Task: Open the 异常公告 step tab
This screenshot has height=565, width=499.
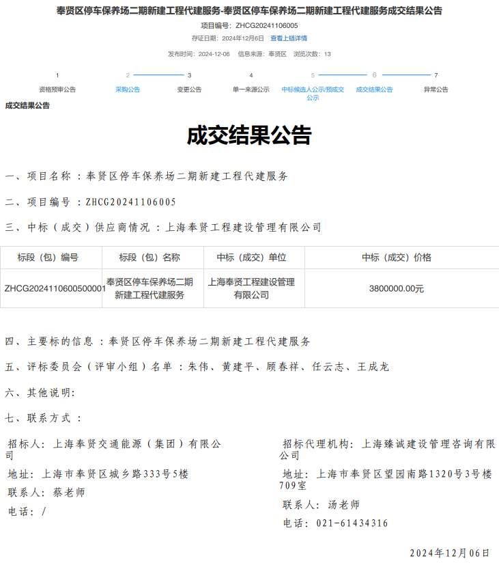Action: (x=436, y=89)
